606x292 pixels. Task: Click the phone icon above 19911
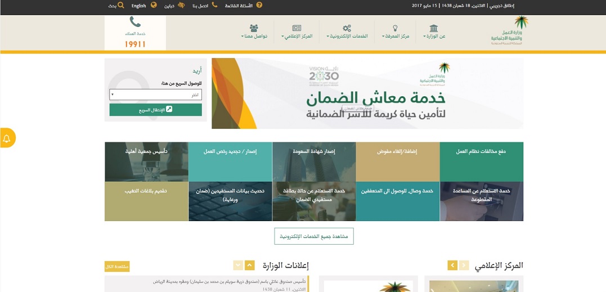tap(135, 22)
